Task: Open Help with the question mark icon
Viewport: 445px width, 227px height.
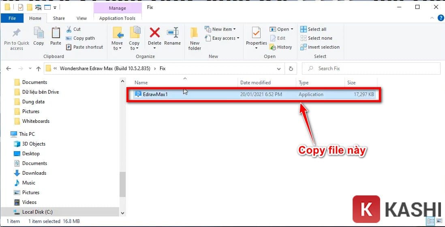Action: coord(441,18)
